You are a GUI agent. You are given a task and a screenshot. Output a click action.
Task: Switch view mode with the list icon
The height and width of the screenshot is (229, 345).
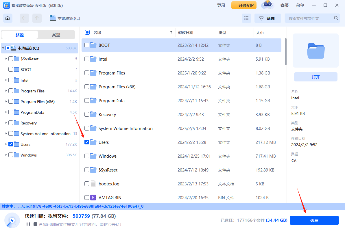click(246, 18)
